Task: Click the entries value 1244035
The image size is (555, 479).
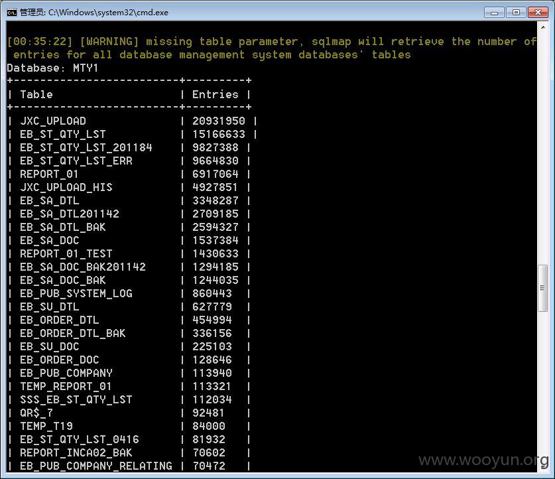Action: pos(216,280)
